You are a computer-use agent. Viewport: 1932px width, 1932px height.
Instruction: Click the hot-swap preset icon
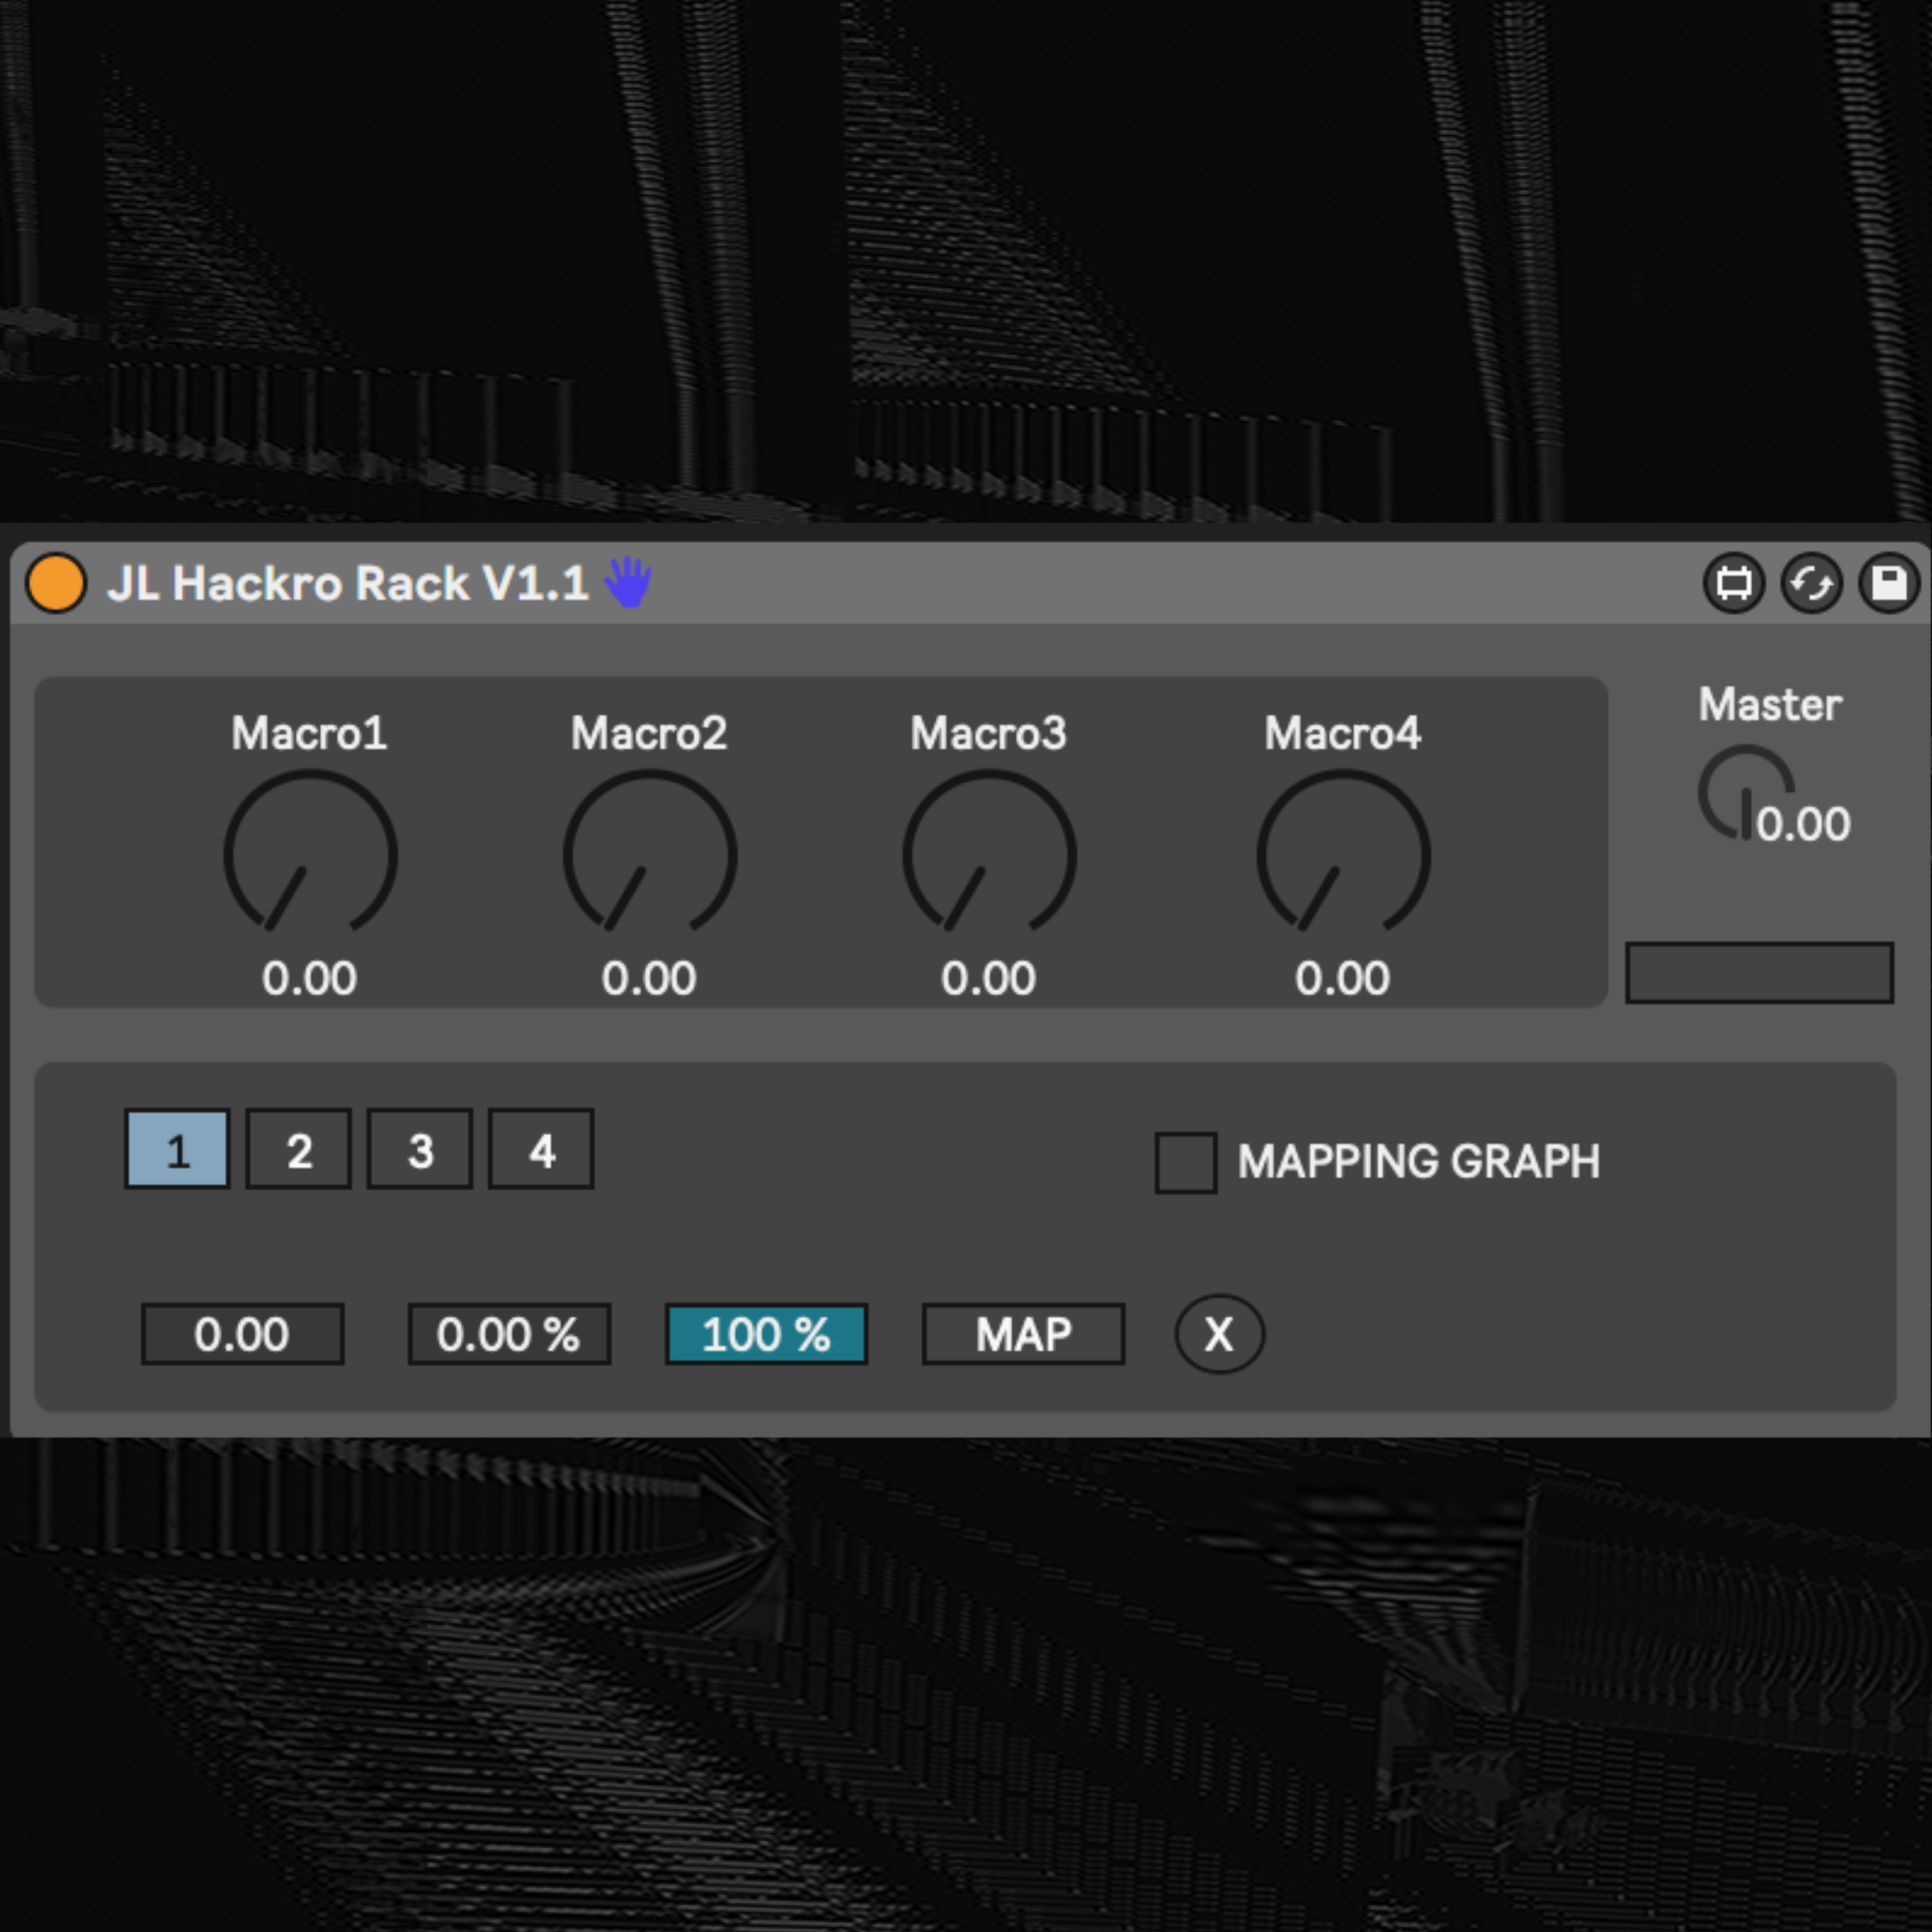[1811, 582]
